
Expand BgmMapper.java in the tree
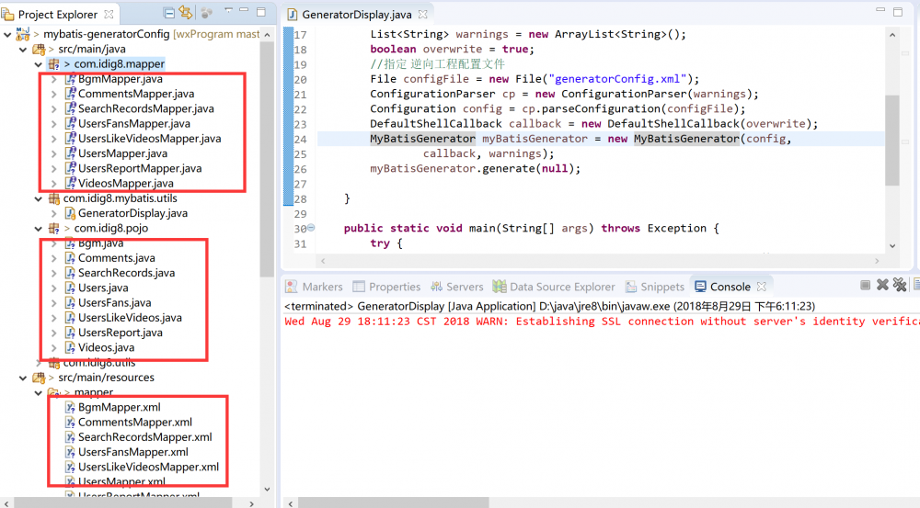[53, 78]
